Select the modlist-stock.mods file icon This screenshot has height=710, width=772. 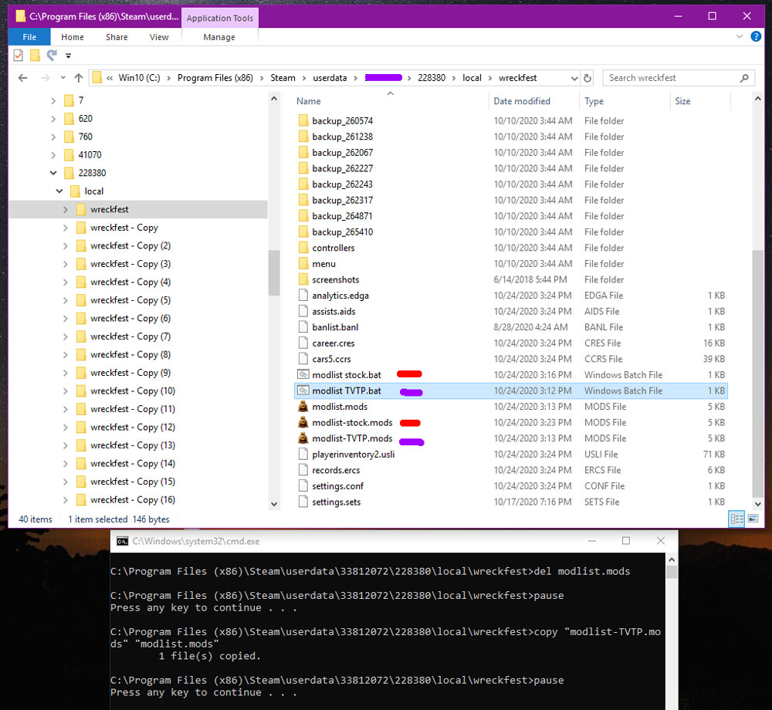point(303,423)
